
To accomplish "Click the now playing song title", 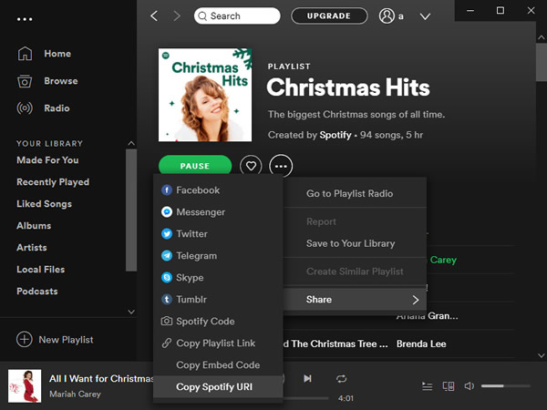I will [x=101, y=379].
